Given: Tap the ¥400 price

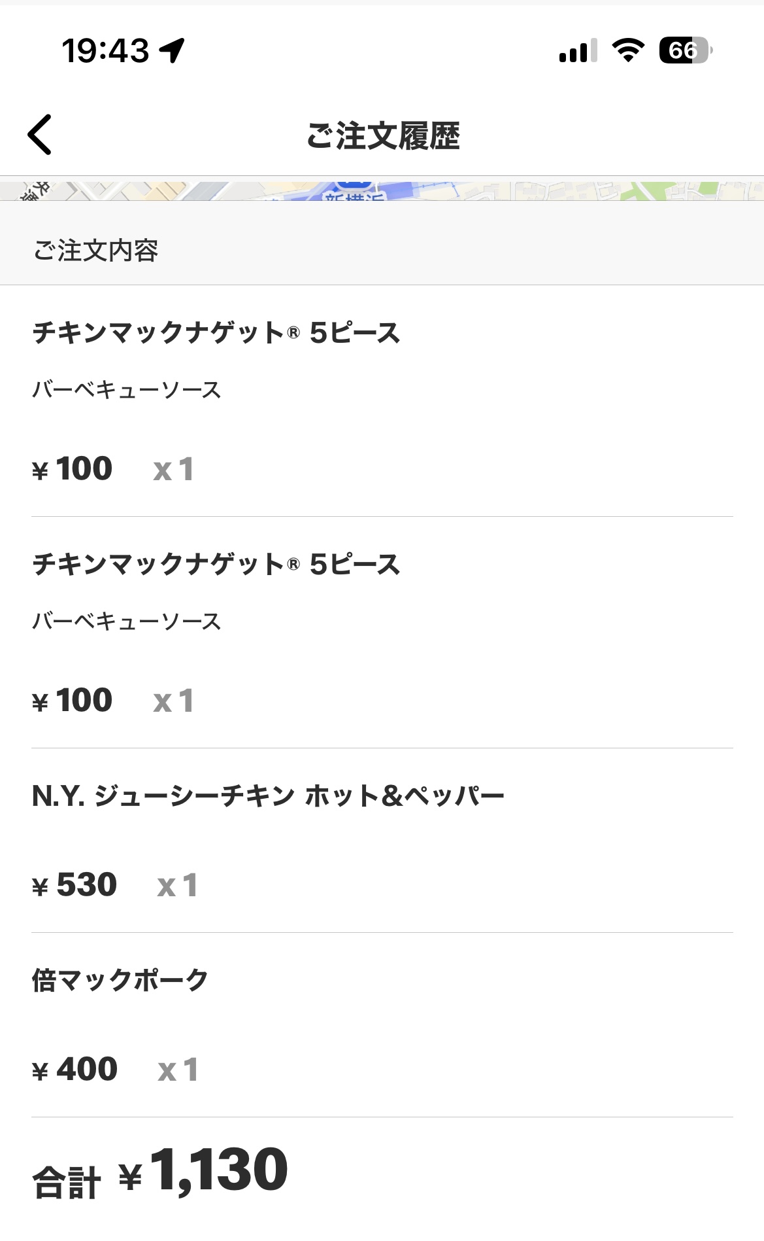Looking at the screenshot, I should [x=75, y=1070].
